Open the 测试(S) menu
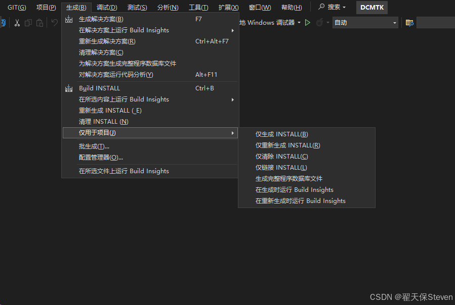Viewport: 455px width, 305px height. (x=137, y=7)
